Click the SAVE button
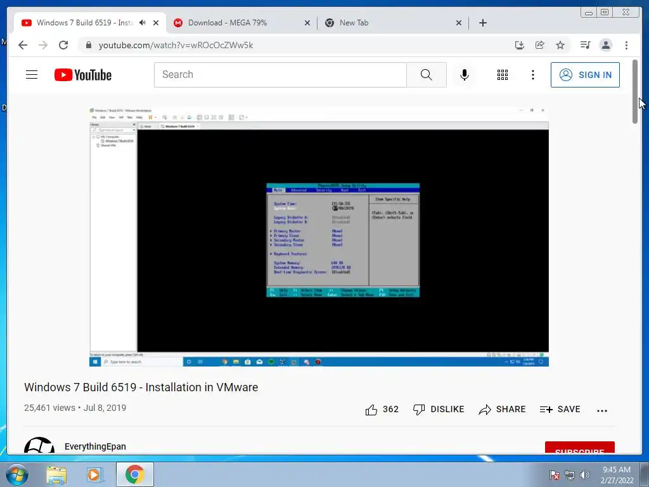 [x=560, y=410]
